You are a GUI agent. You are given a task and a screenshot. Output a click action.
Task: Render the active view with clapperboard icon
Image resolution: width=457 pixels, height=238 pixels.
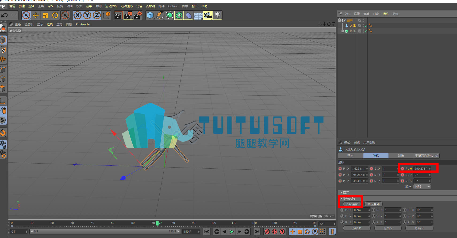118,15
